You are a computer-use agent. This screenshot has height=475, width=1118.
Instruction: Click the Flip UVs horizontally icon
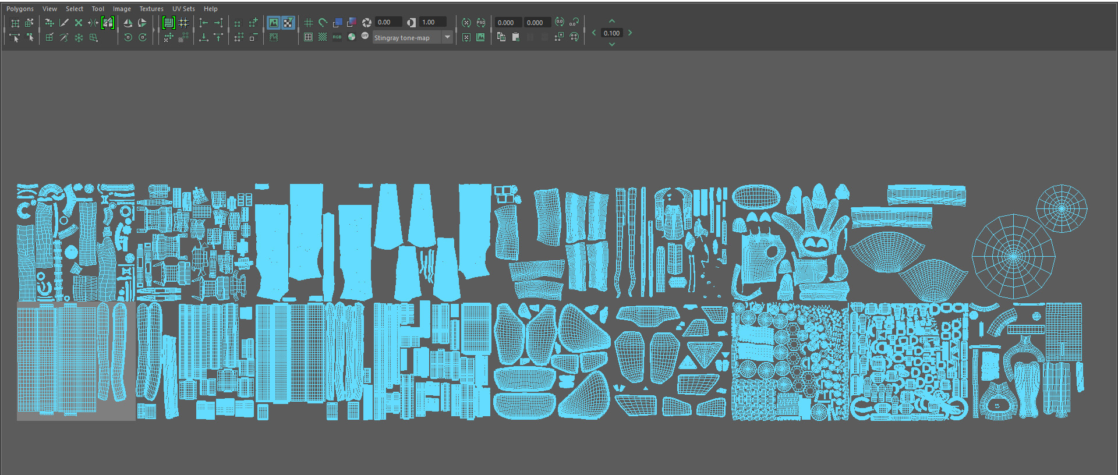(x=128, y=23)
